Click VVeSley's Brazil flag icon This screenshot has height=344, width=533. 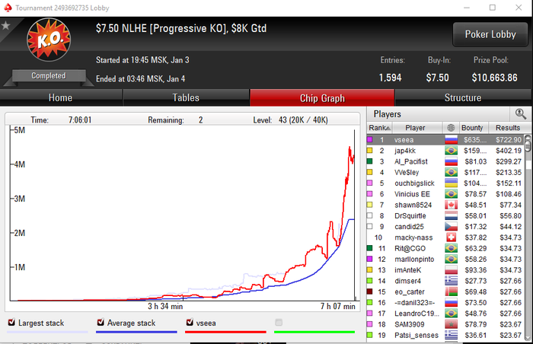click(x=451, y=172)
